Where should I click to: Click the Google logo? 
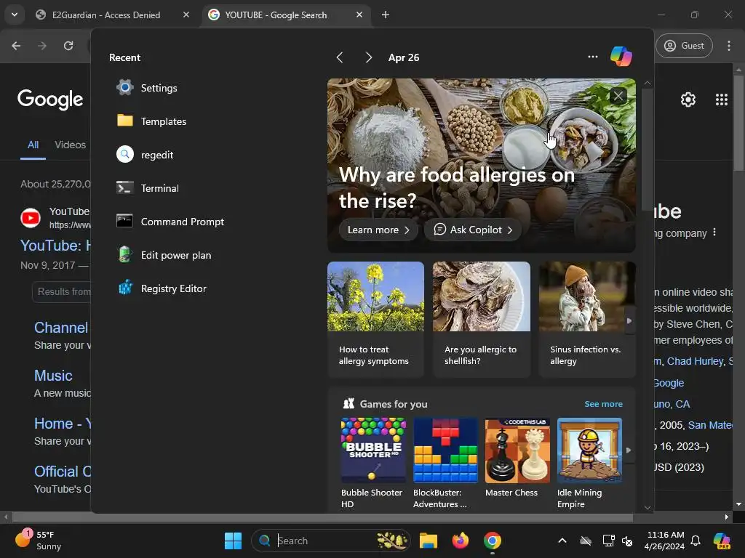50,99
